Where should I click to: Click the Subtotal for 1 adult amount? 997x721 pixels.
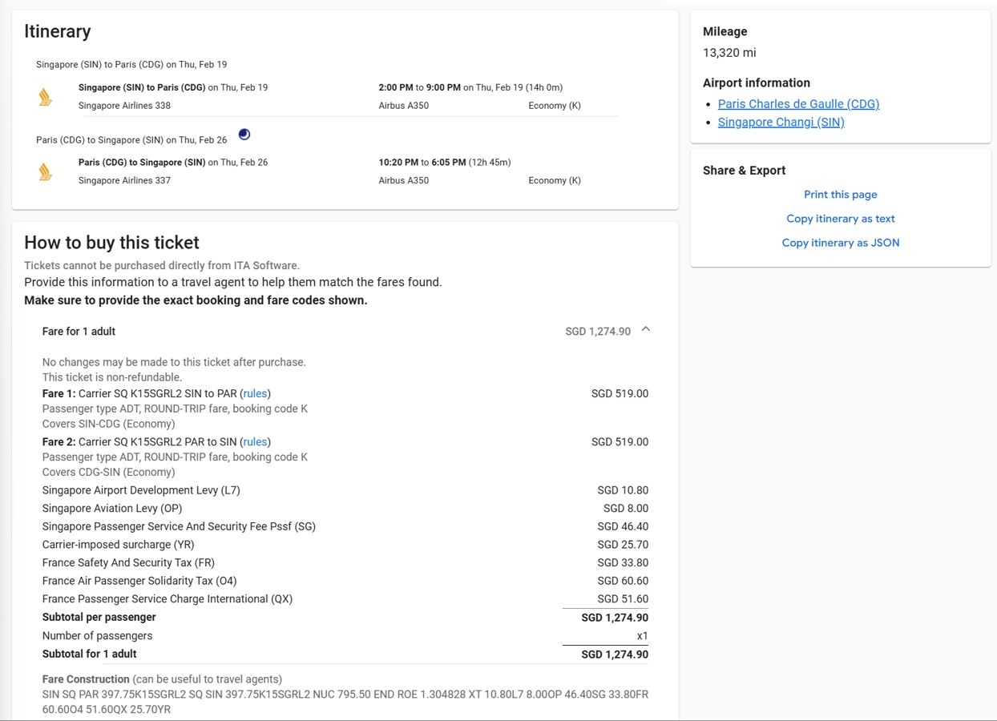coord(614,655)
